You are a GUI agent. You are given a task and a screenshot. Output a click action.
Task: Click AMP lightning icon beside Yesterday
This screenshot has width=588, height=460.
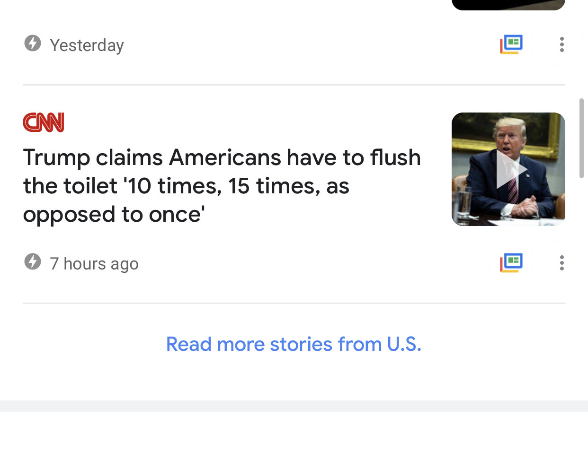click(x=33, y=43)
